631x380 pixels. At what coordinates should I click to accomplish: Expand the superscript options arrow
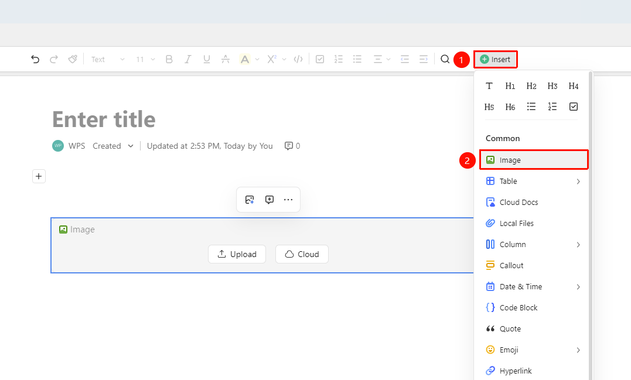pyautogui.click(x=284, y=60)
